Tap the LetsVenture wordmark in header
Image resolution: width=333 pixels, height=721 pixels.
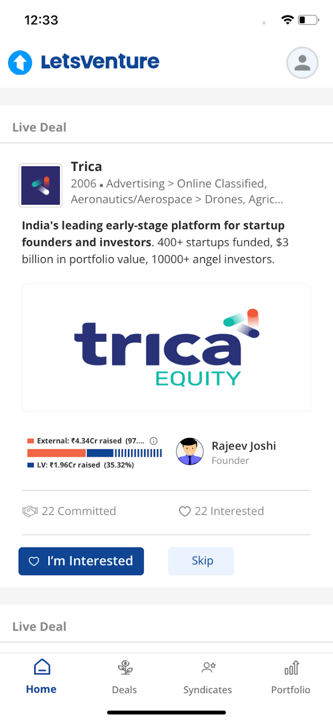click(x=100, y=62)
